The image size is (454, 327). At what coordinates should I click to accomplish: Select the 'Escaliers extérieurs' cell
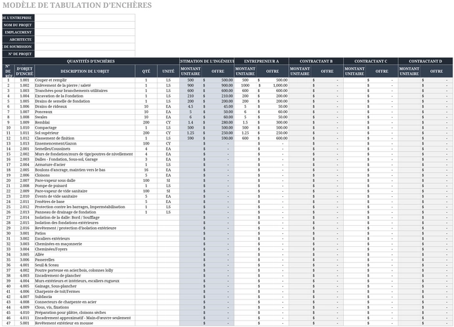point(85,238)
